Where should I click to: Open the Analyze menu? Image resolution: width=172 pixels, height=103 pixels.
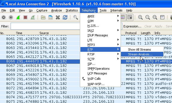56,10
